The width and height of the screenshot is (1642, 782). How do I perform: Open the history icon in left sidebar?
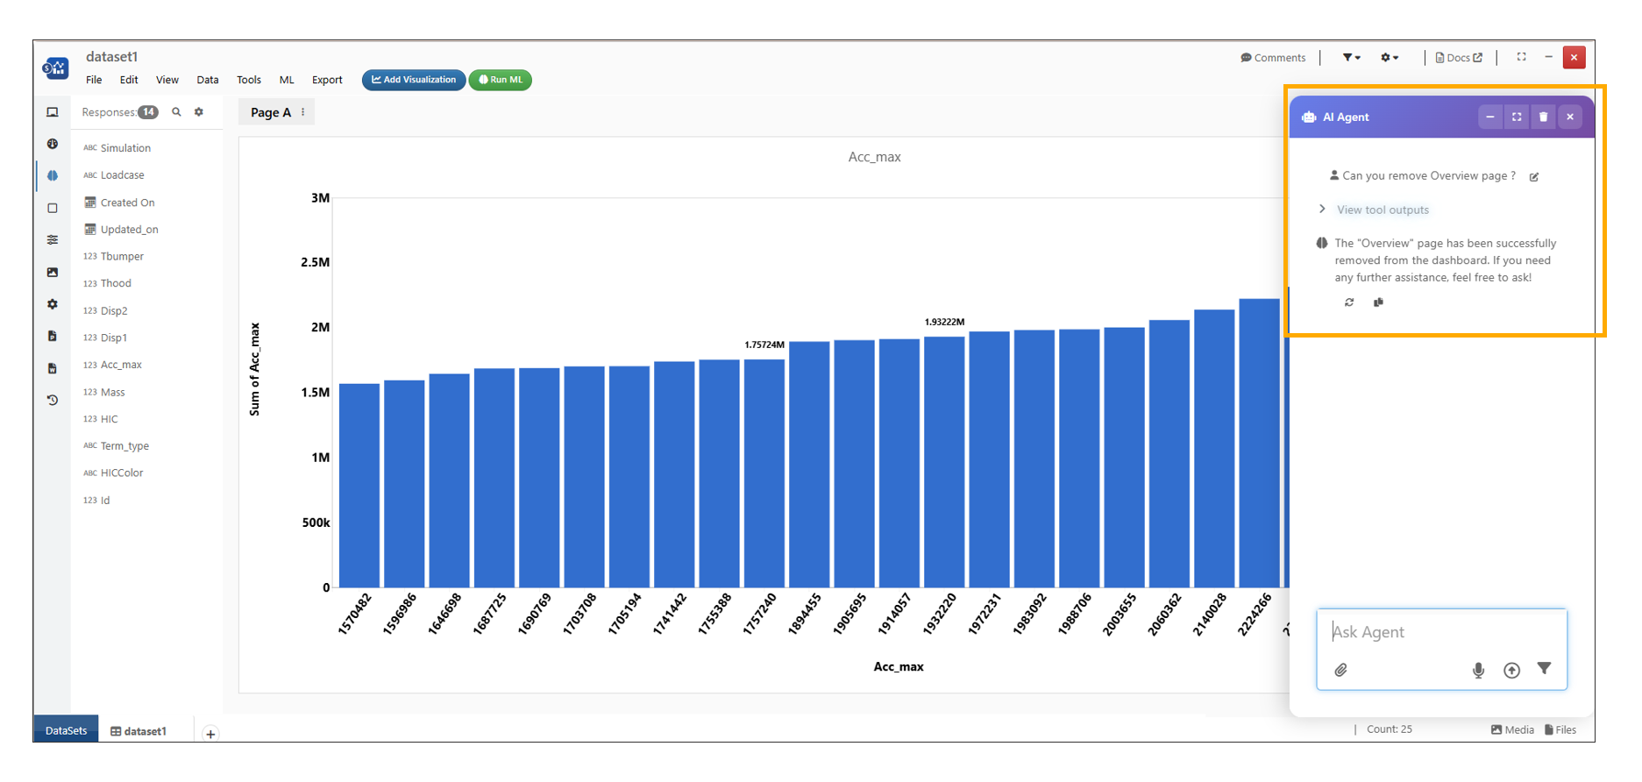click(53, 401)
